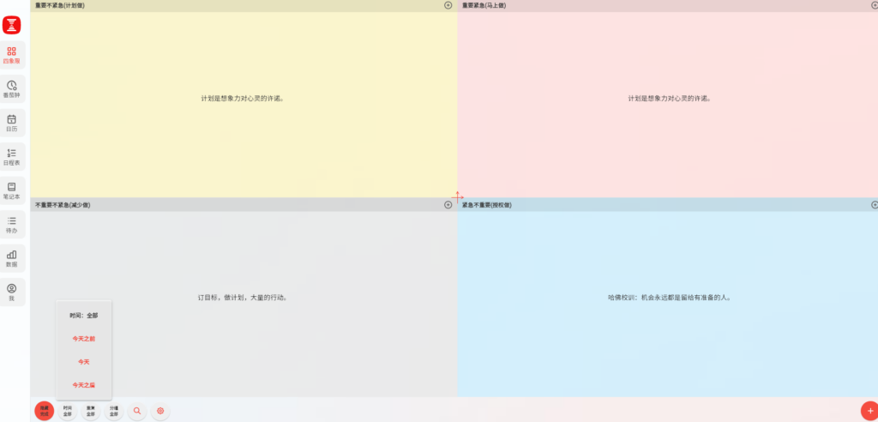Image resolution: width=878 pixels, height=422 pixels.
Task: Open the 笔记本 notebook section
Action: (x=12, y=190)
